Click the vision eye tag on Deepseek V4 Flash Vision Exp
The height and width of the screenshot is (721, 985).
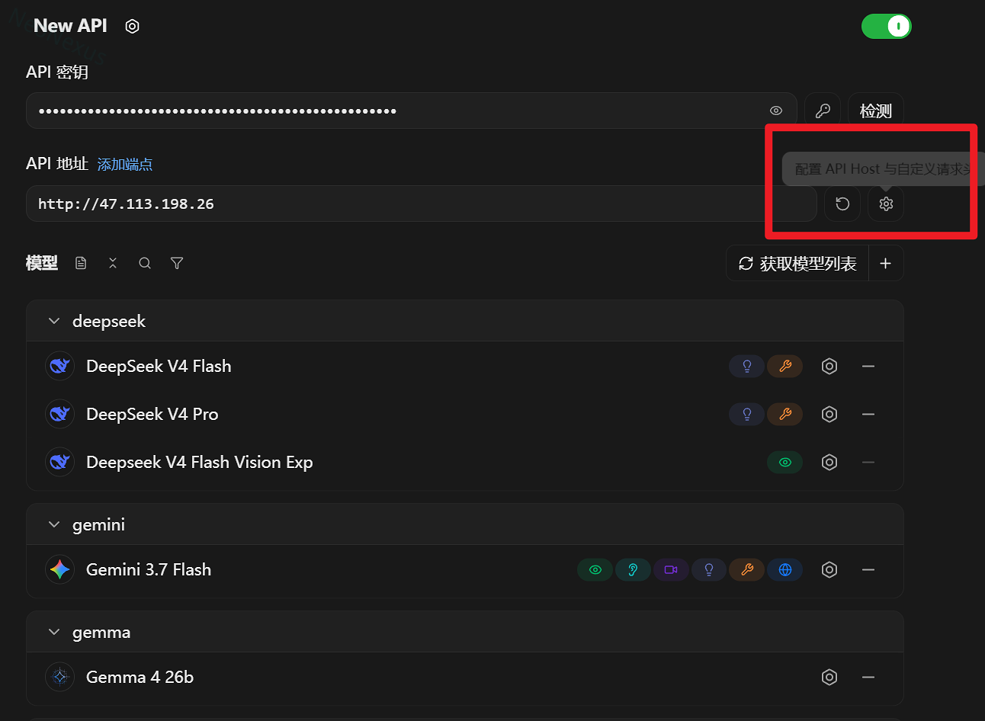point(785,462)
